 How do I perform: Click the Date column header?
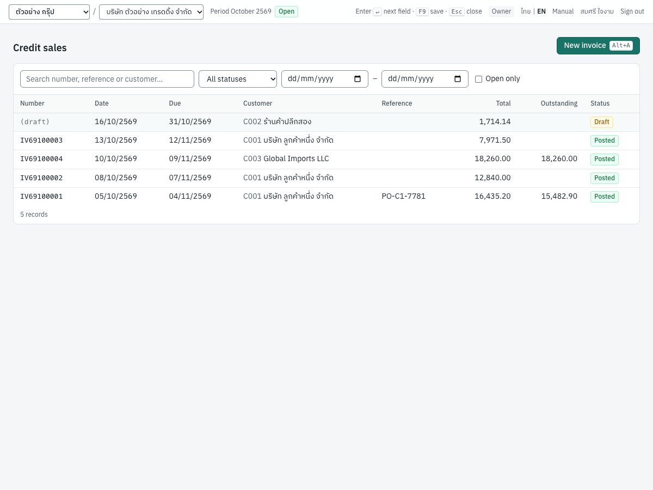tap(102, 103)
